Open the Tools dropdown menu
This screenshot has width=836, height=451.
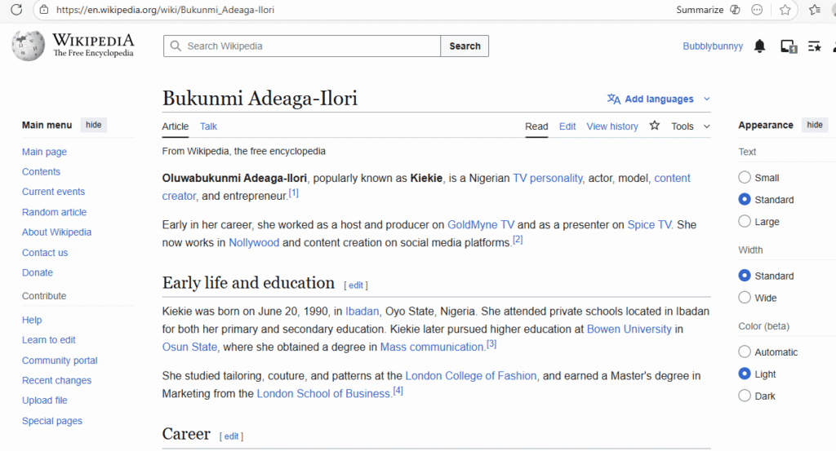[690, 126]
